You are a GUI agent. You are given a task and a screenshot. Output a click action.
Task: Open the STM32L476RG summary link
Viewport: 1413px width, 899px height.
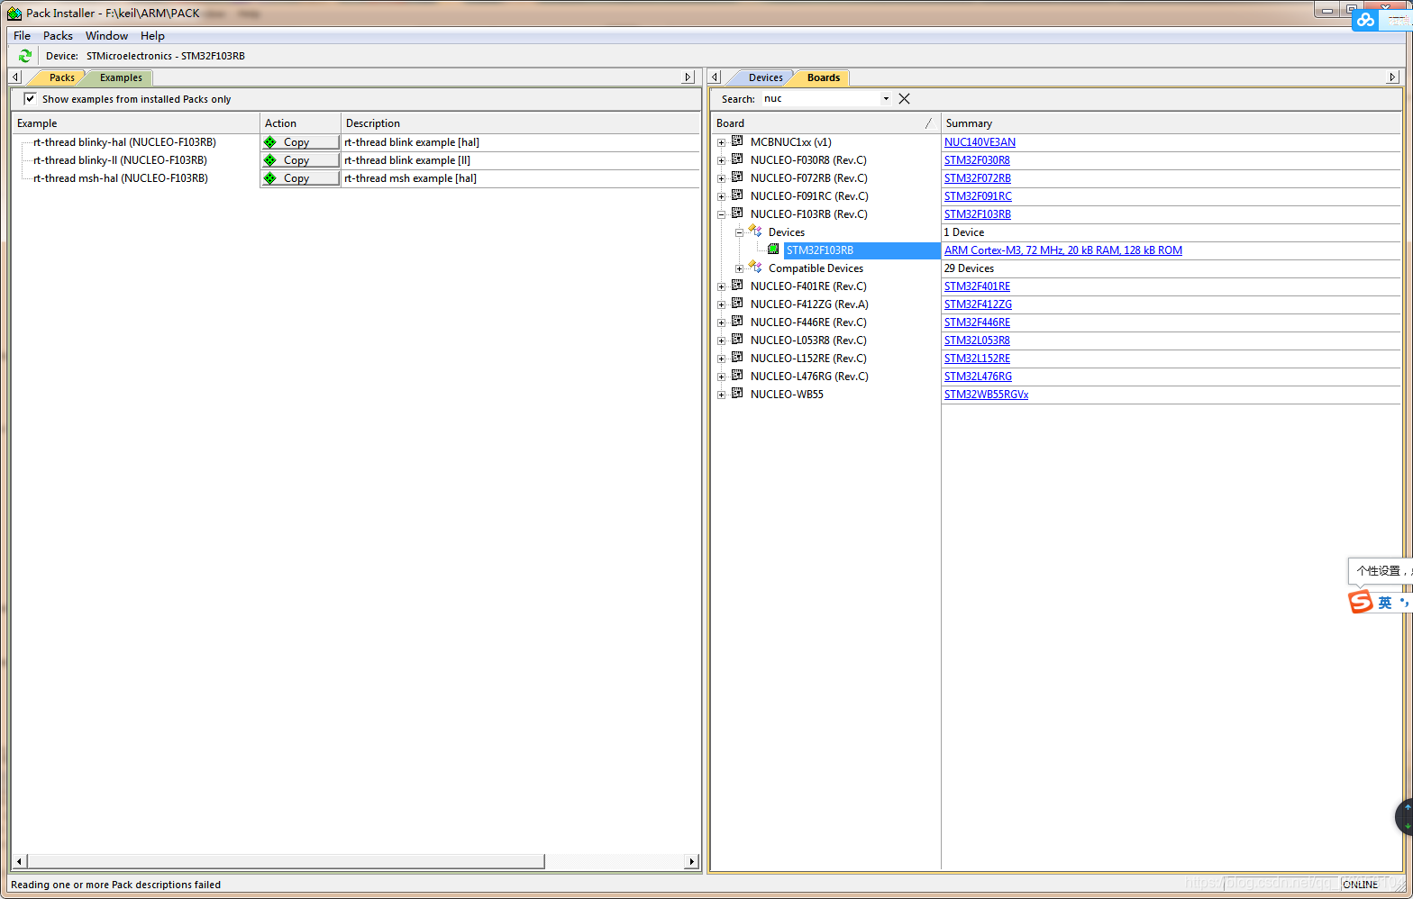click(x=978, y=377)
